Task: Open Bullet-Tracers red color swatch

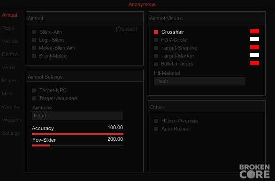Action: 254,63
